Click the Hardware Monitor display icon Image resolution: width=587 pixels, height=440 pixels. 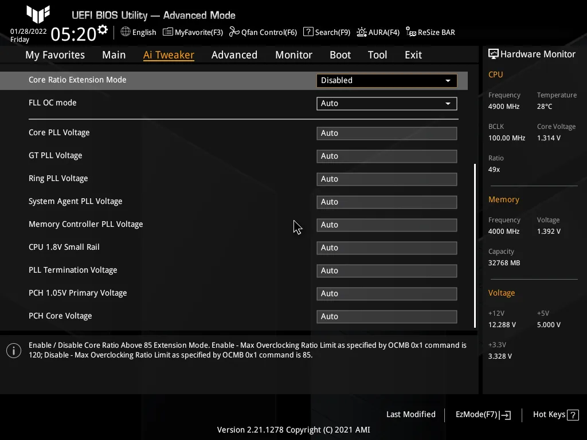tap(494, 54)
